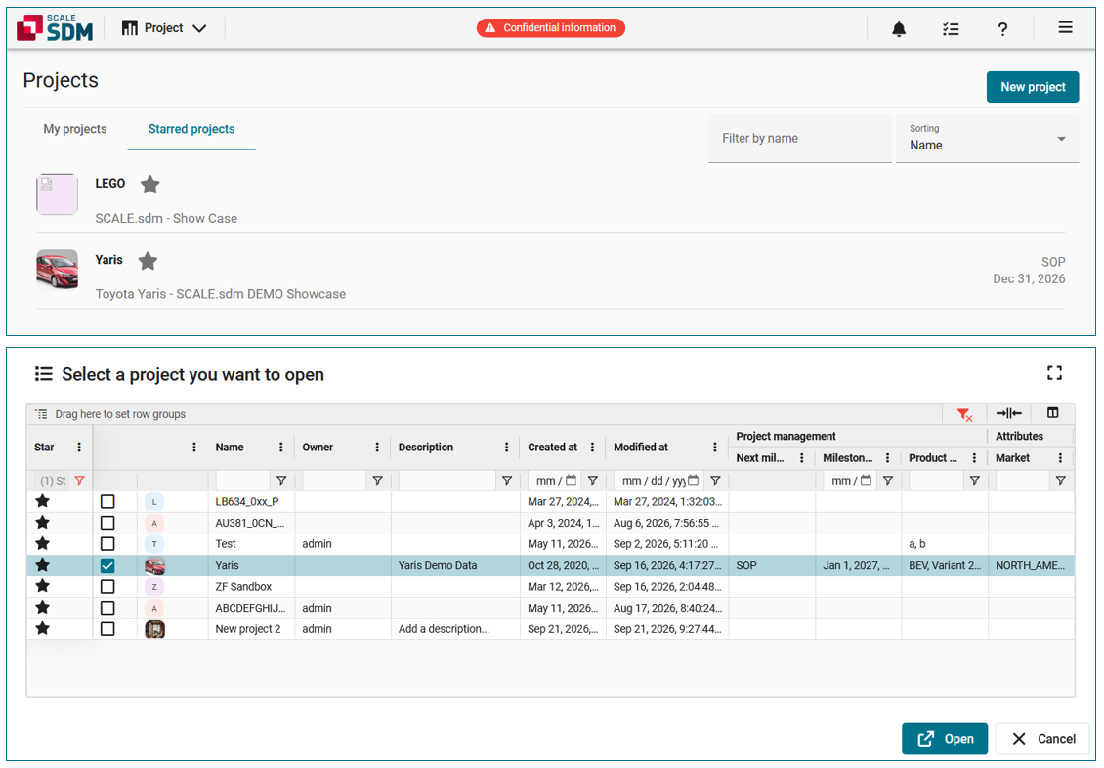Image resolution: width=1104 pixels, height=768 pixels.
Task: Check the New project 2 row checkbox
Action: [107, 628]
